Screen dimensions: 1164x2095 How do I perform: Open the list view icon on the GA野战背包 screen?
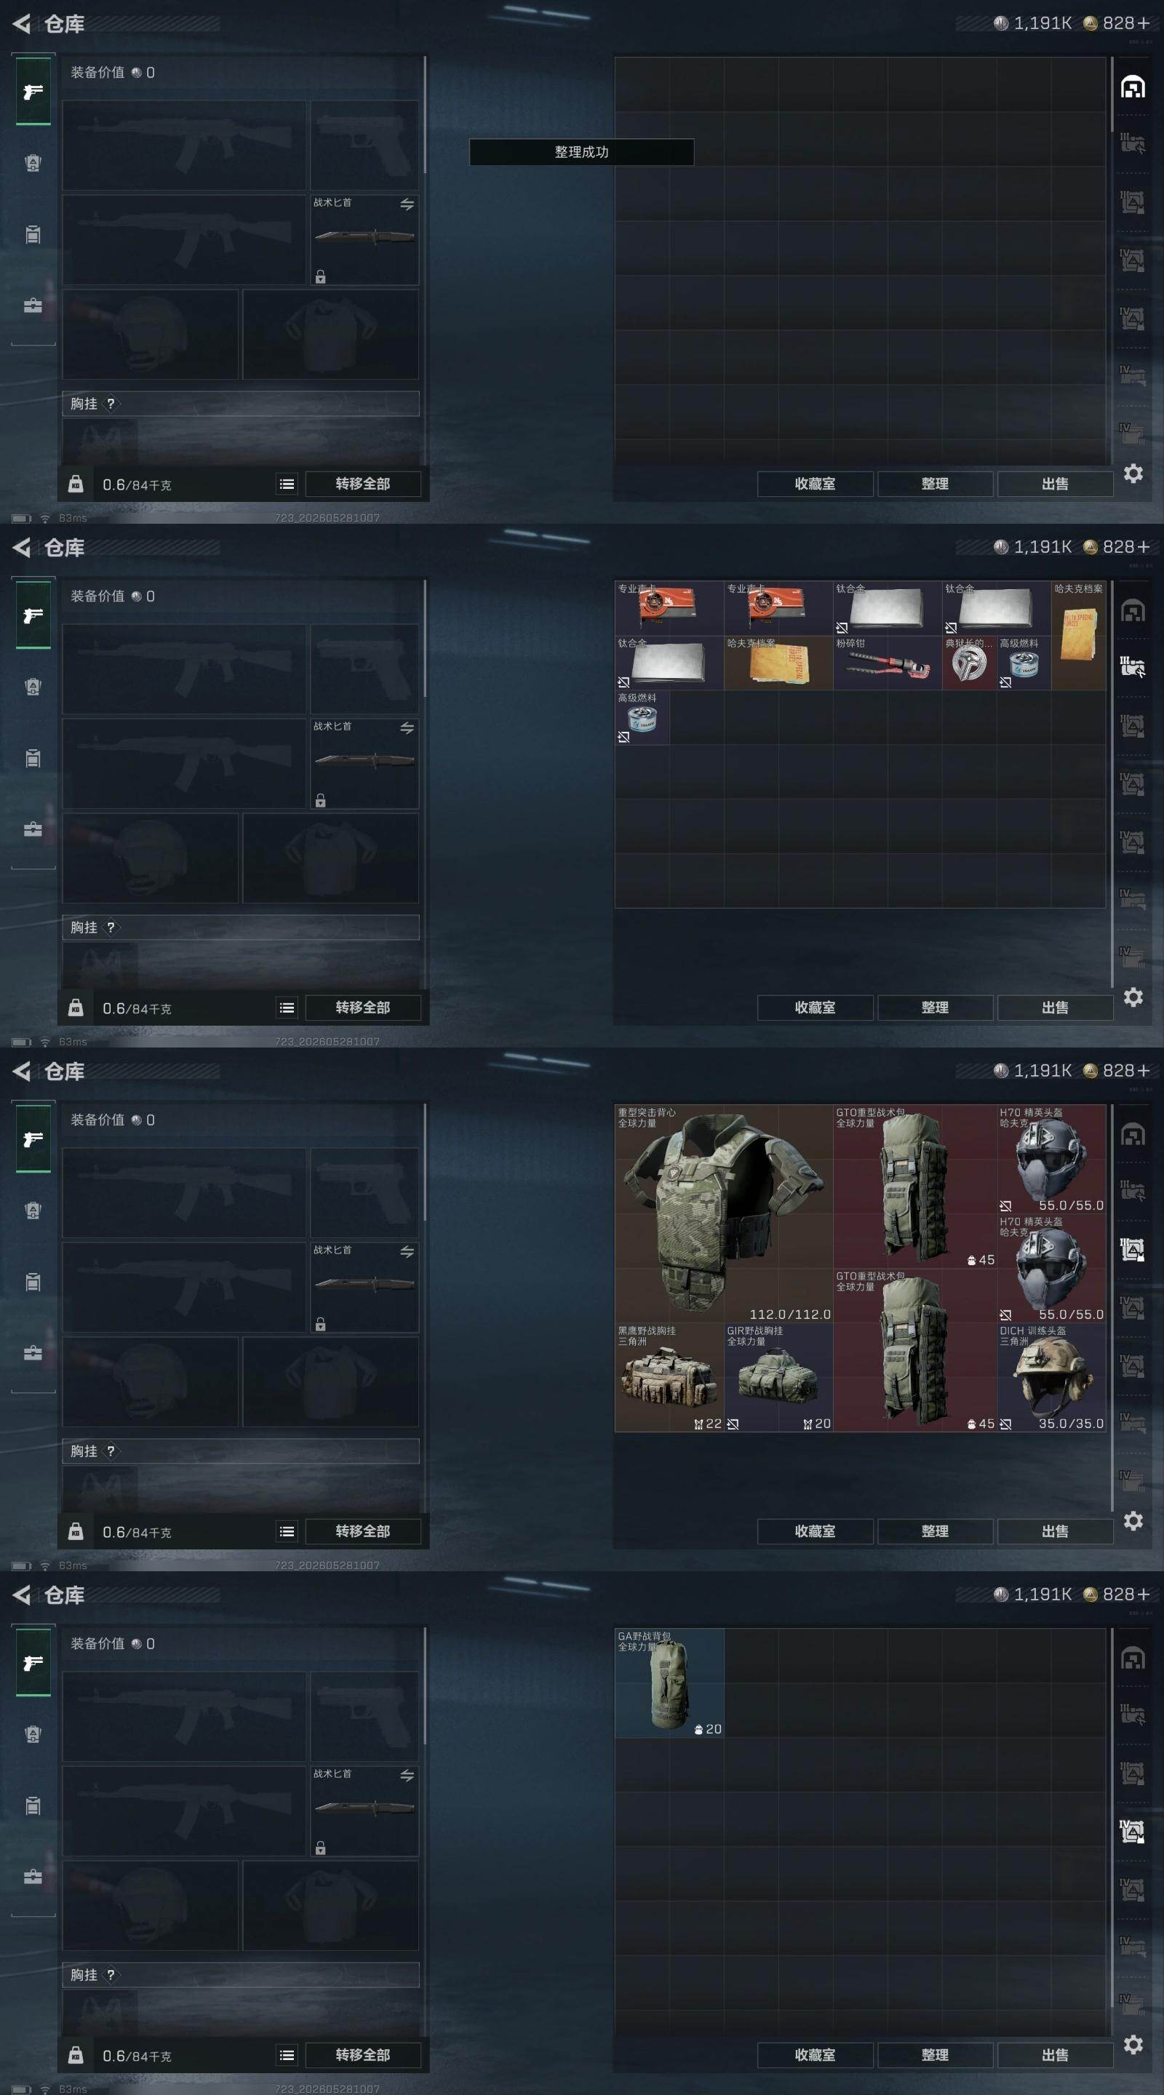pyautogui.click(x=287, y=2055)
